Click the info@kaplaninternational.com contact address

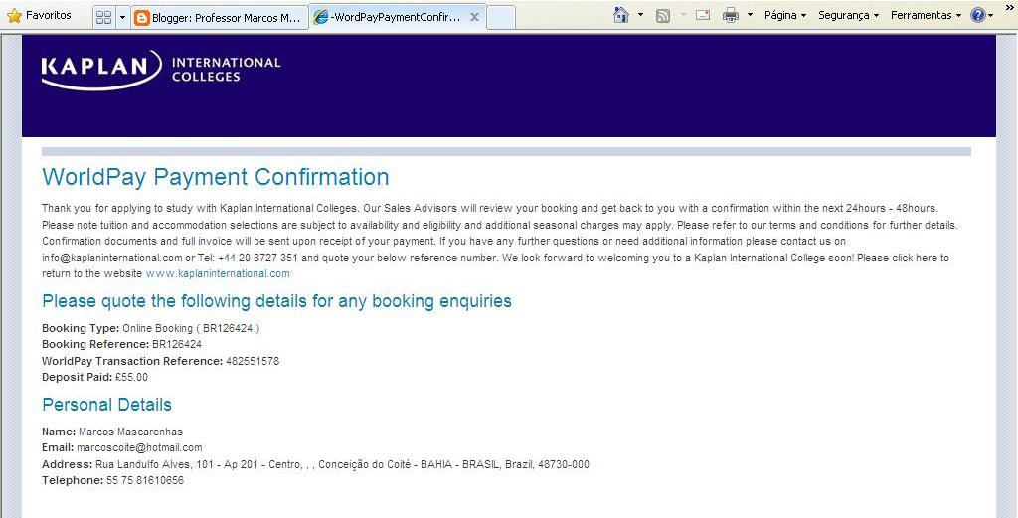pos(112,258)
